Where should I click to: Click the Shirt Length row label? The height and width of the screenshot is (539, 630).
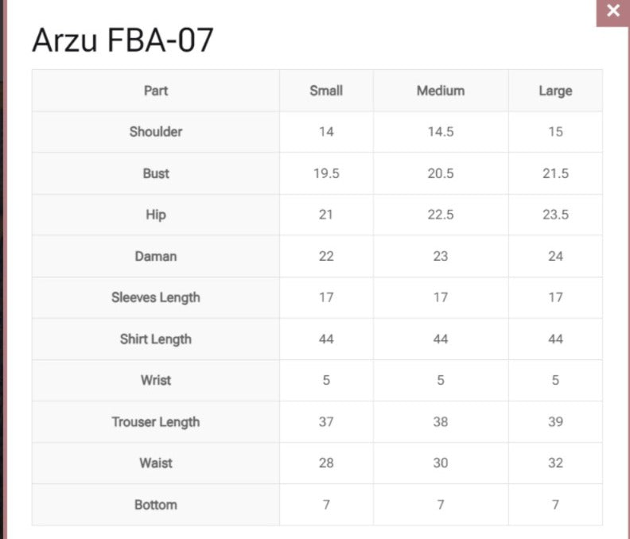(156, 339)
